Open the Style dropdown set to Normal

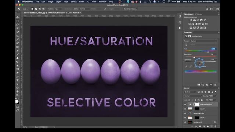tap(84, 9)
